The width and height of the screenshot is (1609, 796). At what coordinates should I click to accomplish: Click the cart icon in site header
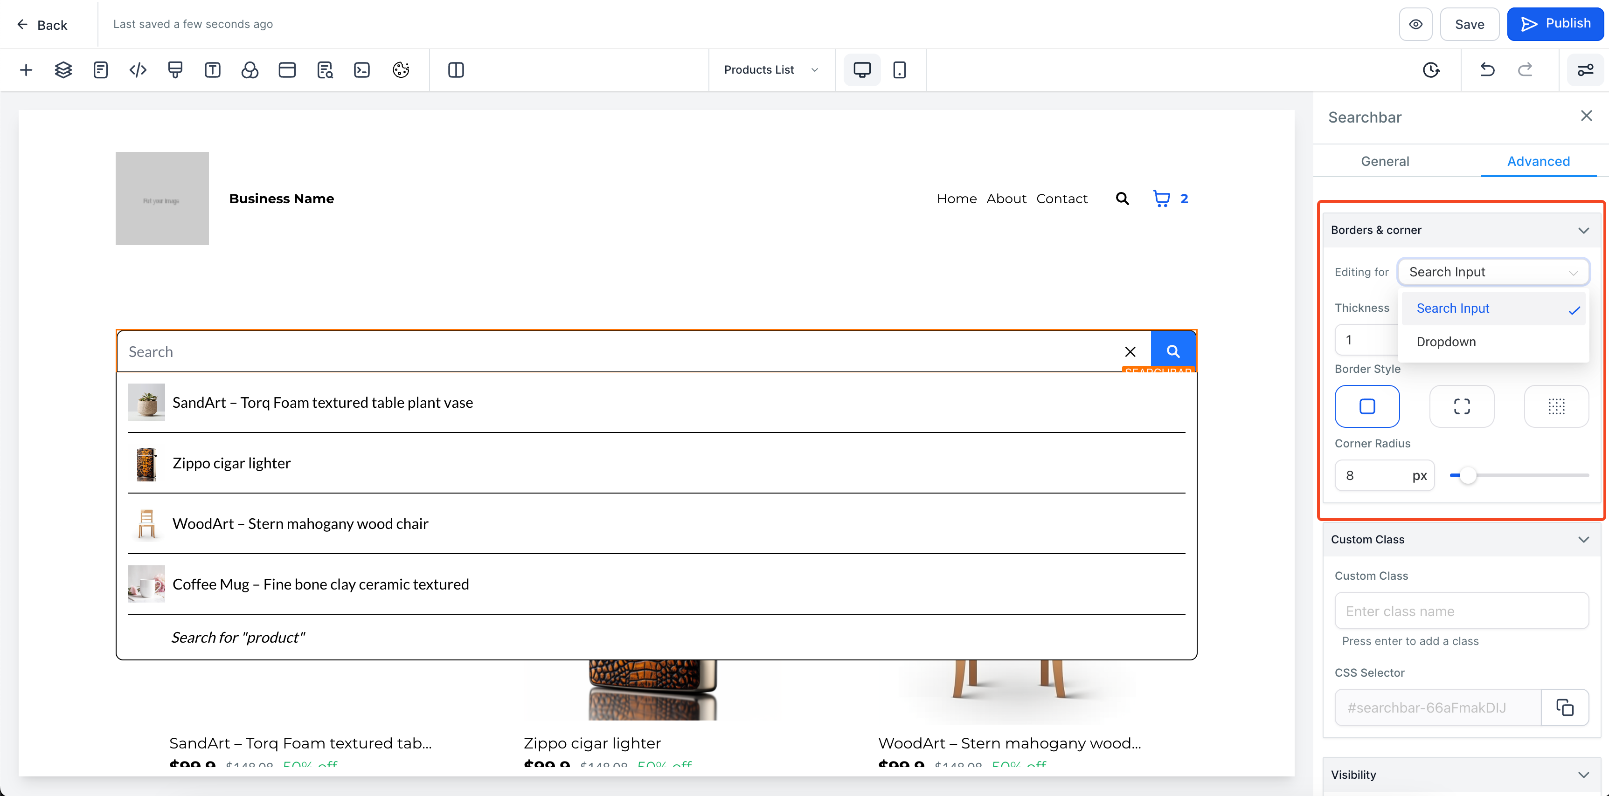pyautogui.click(x=1161, y=199)
